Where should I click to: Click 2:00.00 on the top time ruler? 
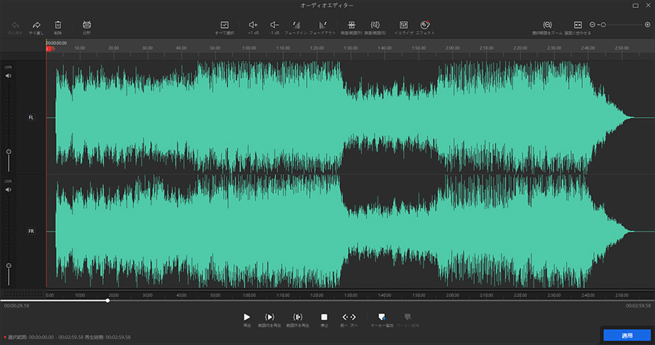pos(453,48)
